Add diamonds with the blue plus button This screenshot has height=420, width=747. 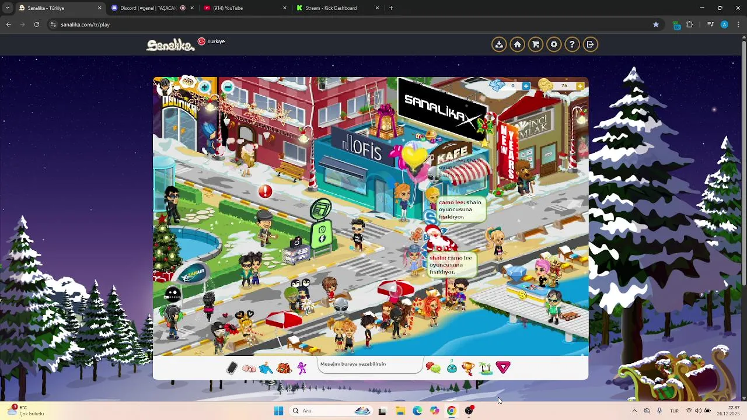(526, 86)
